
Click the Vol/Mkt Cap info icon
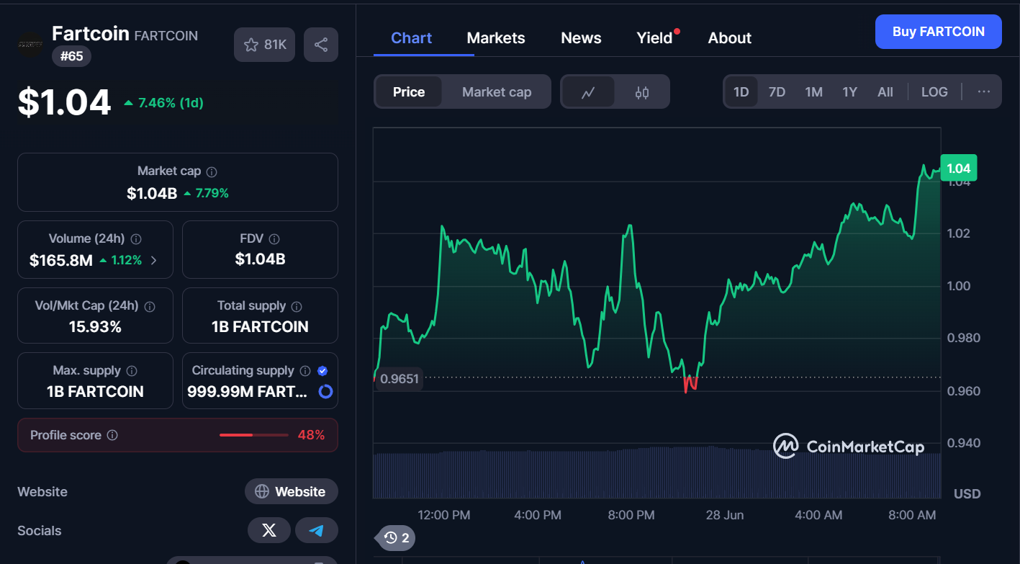[150, 306]
